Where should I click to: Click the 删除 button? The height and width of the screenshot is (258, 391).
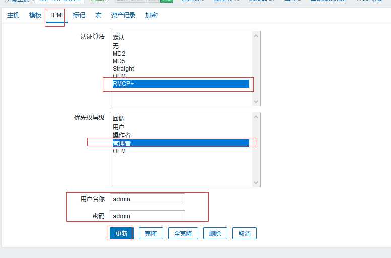click(215, 233)
